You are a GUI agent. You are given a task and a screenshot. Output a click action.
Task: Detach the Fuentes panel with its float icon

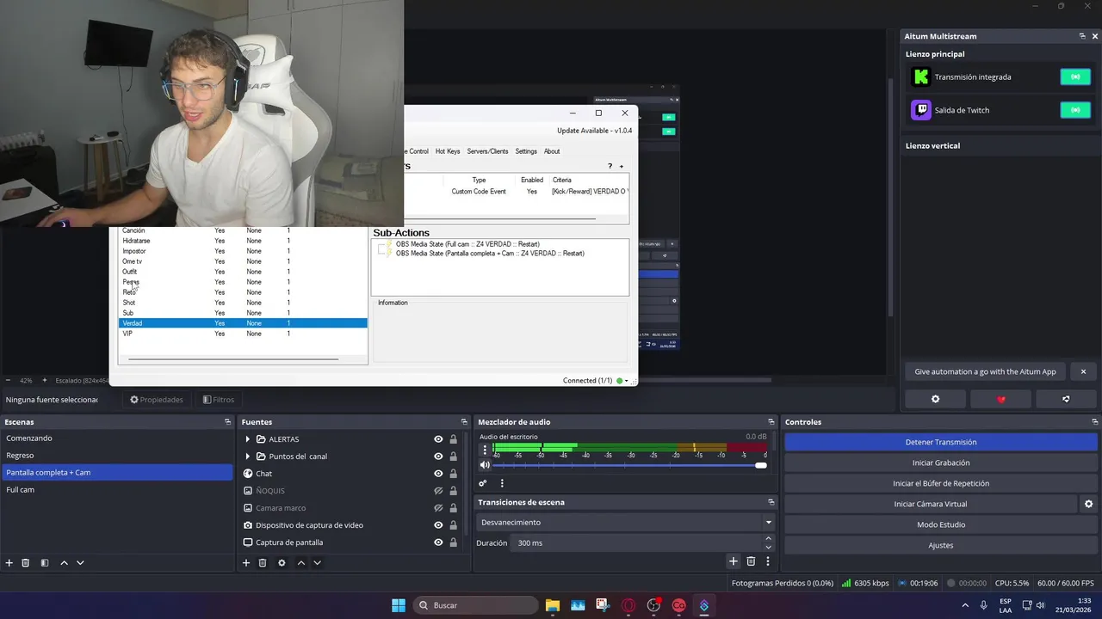464,422
